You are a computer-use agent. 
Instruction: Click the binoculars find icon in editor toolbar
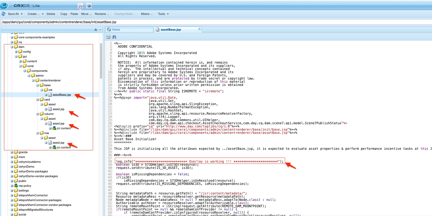[114, 37]
